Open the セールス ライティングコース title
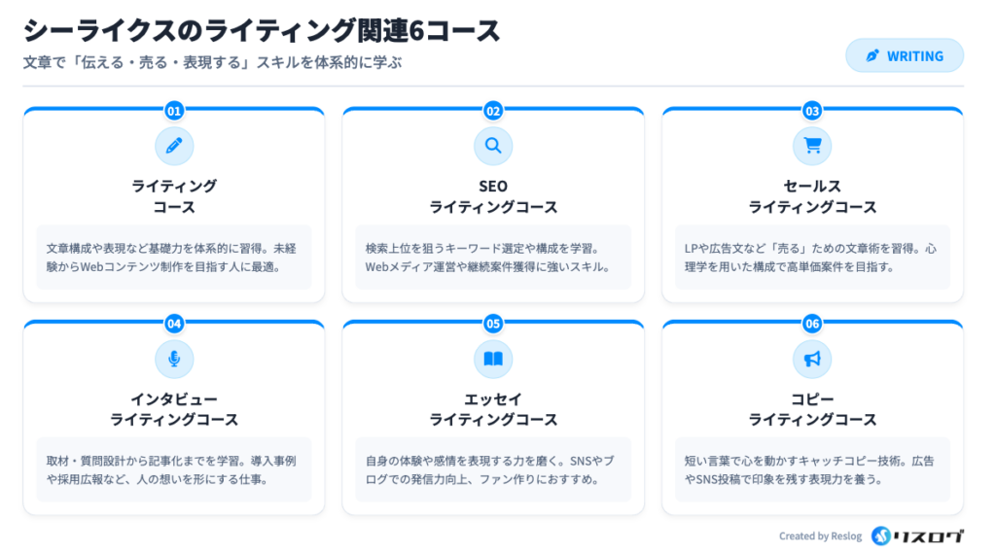This screenshot has width=996, height=553. (x=812, y=196)
